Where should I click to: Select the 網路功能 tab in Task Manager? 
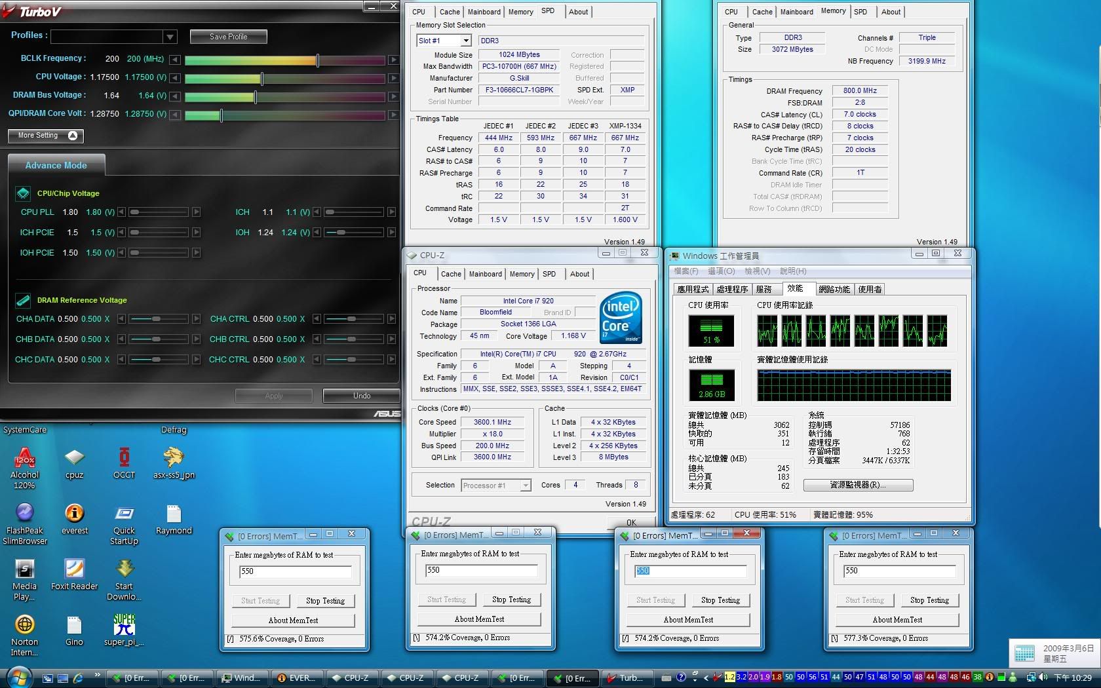[834, 289]
